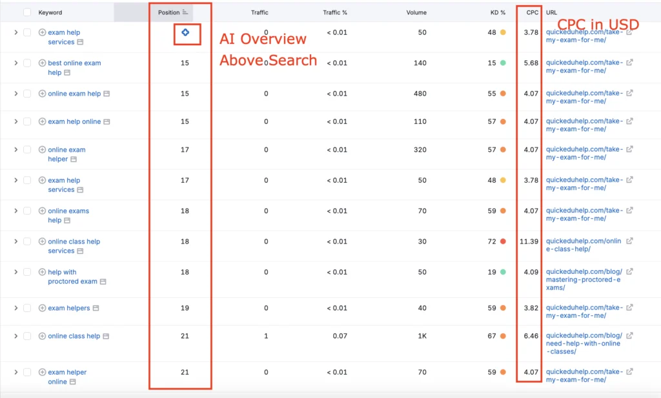Check the box for 'best online exam help'

pyautogui.click(x=27, y=63)
